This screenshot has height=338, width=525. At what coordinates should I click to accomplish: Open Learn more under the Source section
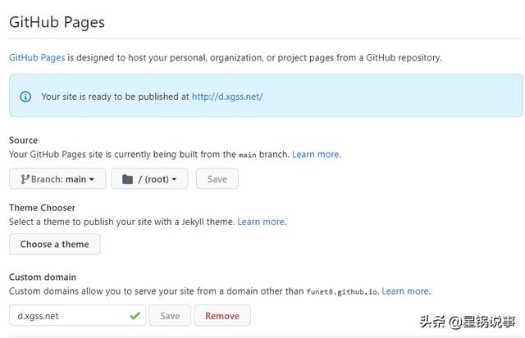click(315, 154)
